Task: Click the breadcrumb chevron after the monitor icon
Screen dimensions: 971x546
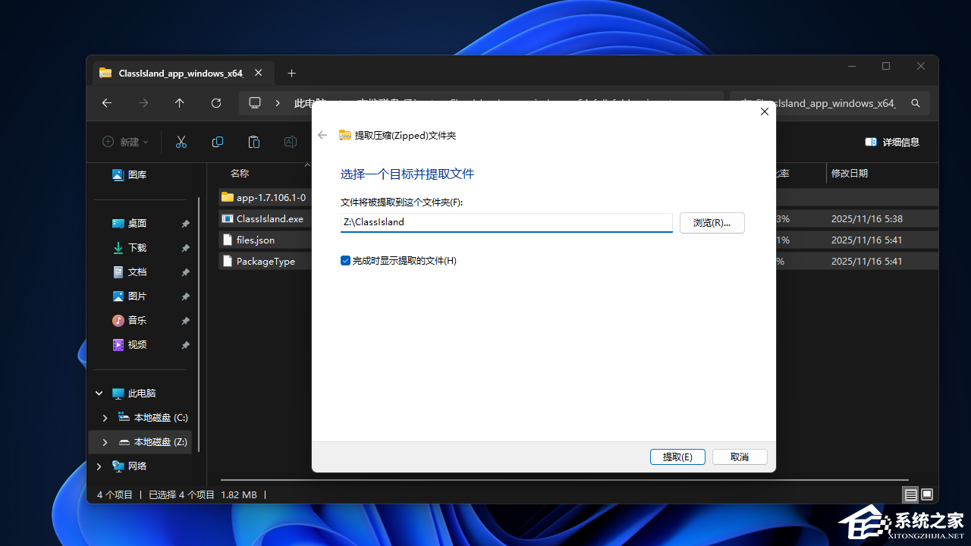Action: pyautogui.click(x=278, y=103)
